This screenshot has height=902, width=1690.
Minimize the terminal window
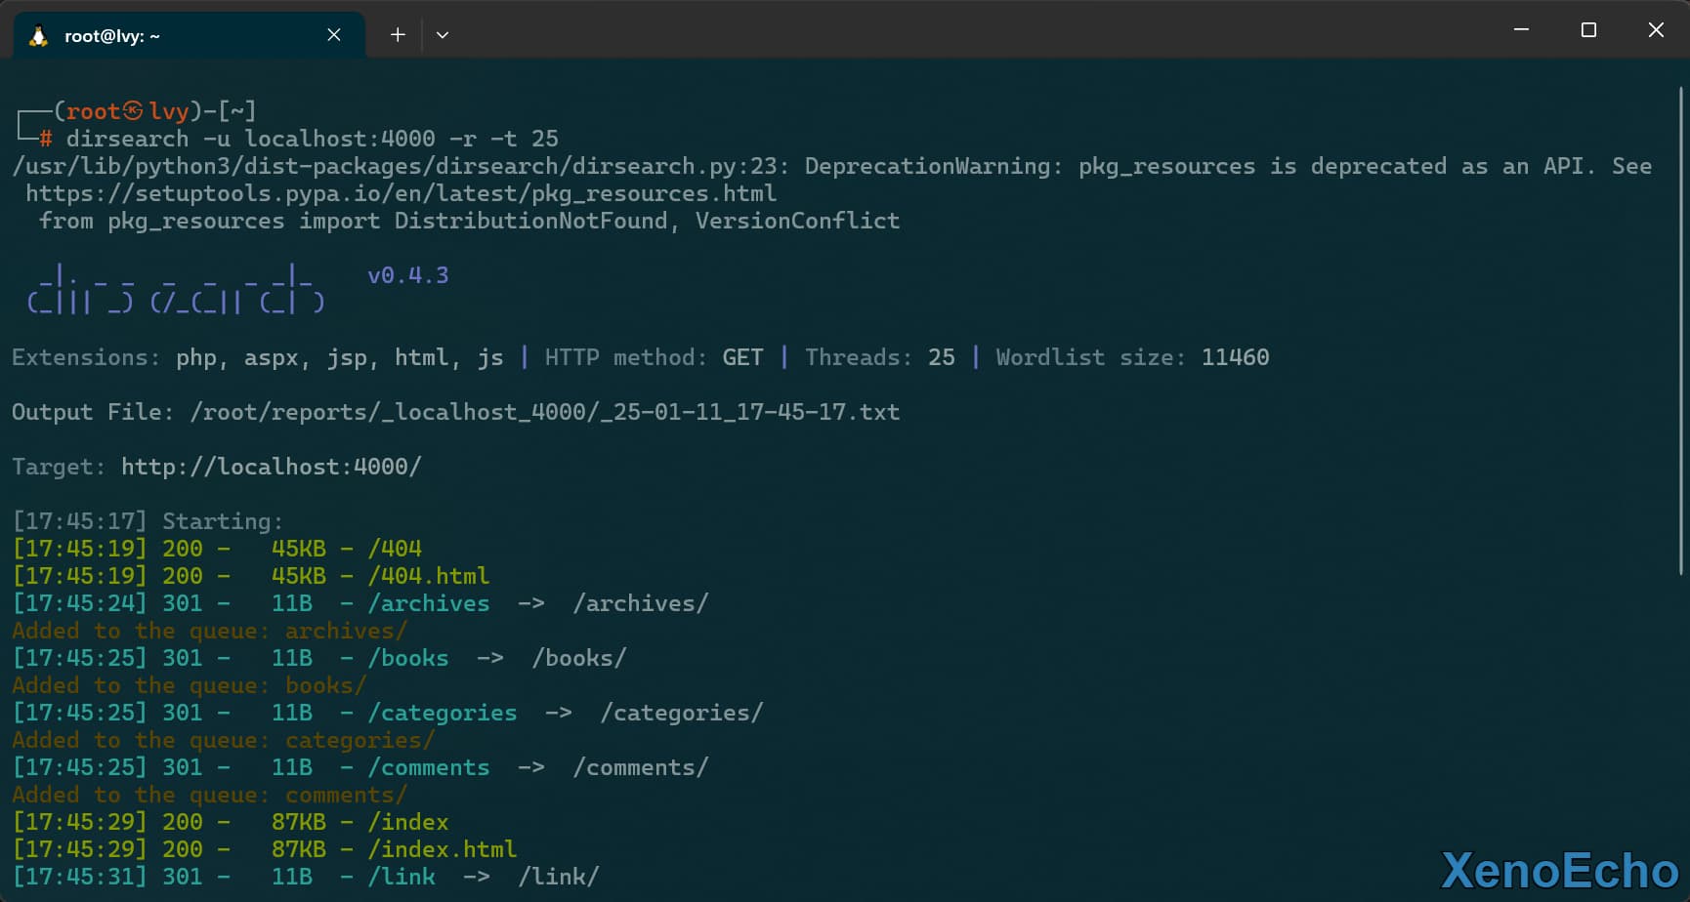coord(1521,30)
